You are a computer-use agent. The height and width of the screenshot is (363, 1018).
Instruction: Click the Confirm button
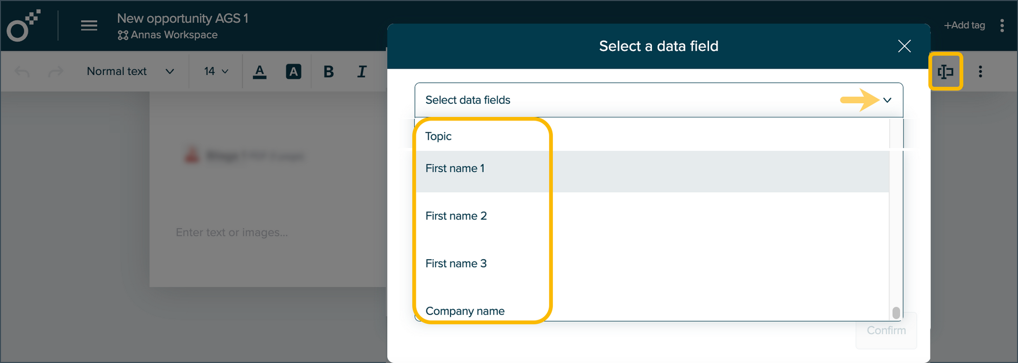(886, 330)
